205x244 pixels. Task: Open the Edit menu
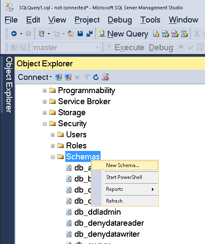(x=33, y=20)
